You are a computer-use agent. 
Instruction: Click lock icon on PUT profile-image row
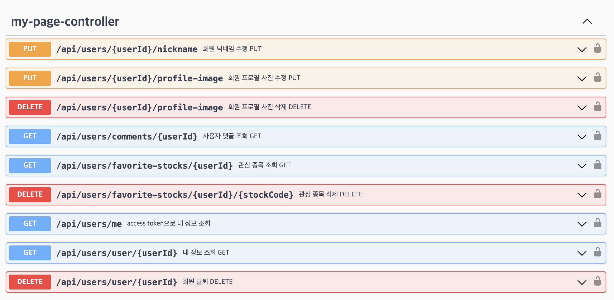(597, 78)
